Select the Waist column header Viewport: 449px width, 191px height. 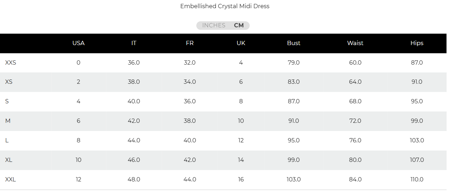point(355,43)
